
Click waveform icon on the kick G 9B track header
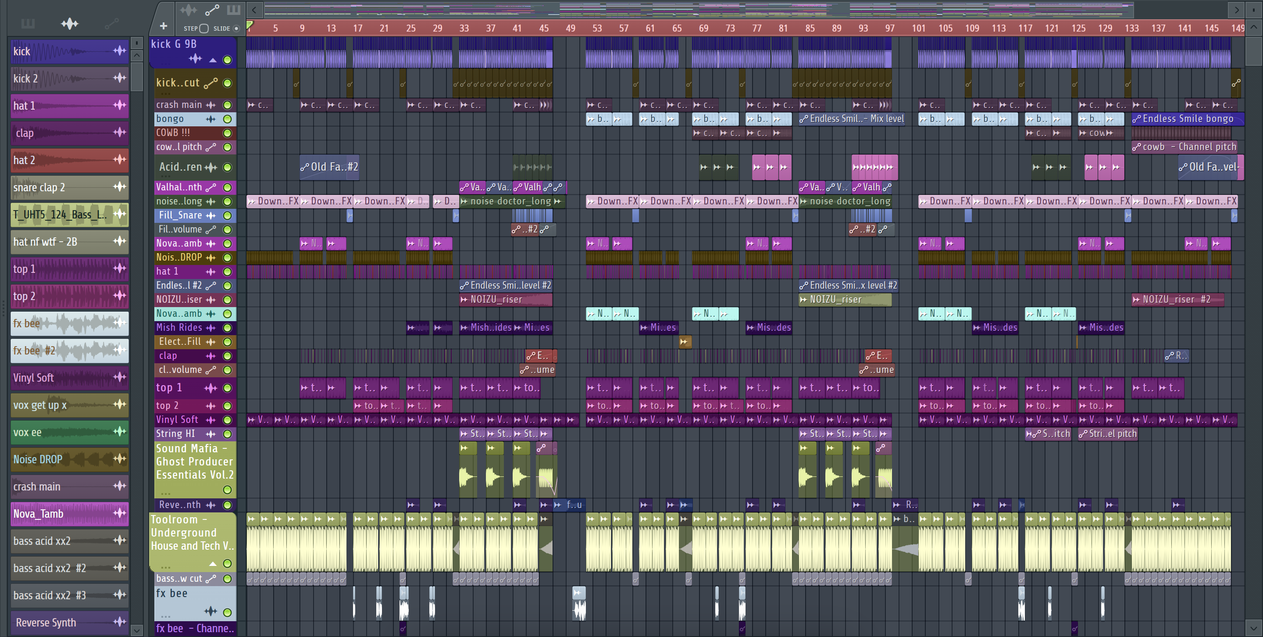(x=196, y=59)
